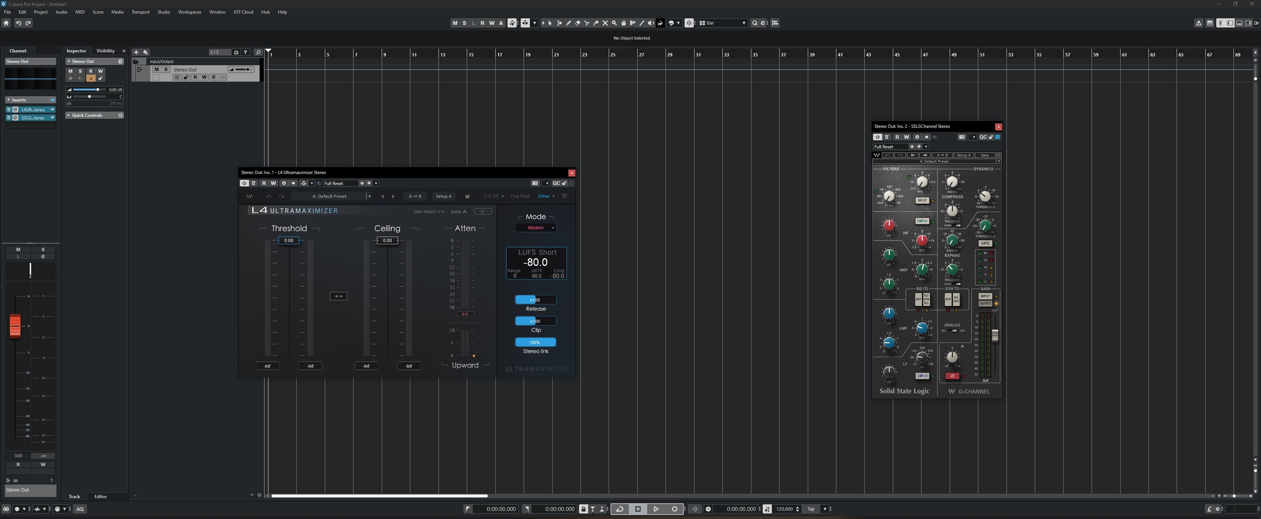1261x519 pixels.
Task: Select the Range Selection tool
Action: click(560, 23)
